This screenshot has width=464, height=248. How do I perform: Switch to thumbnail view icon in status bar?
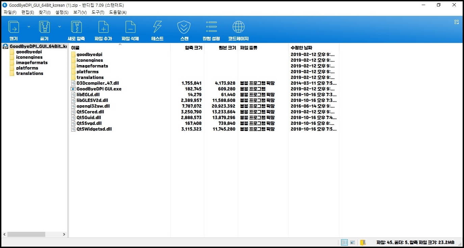point(353,242)
